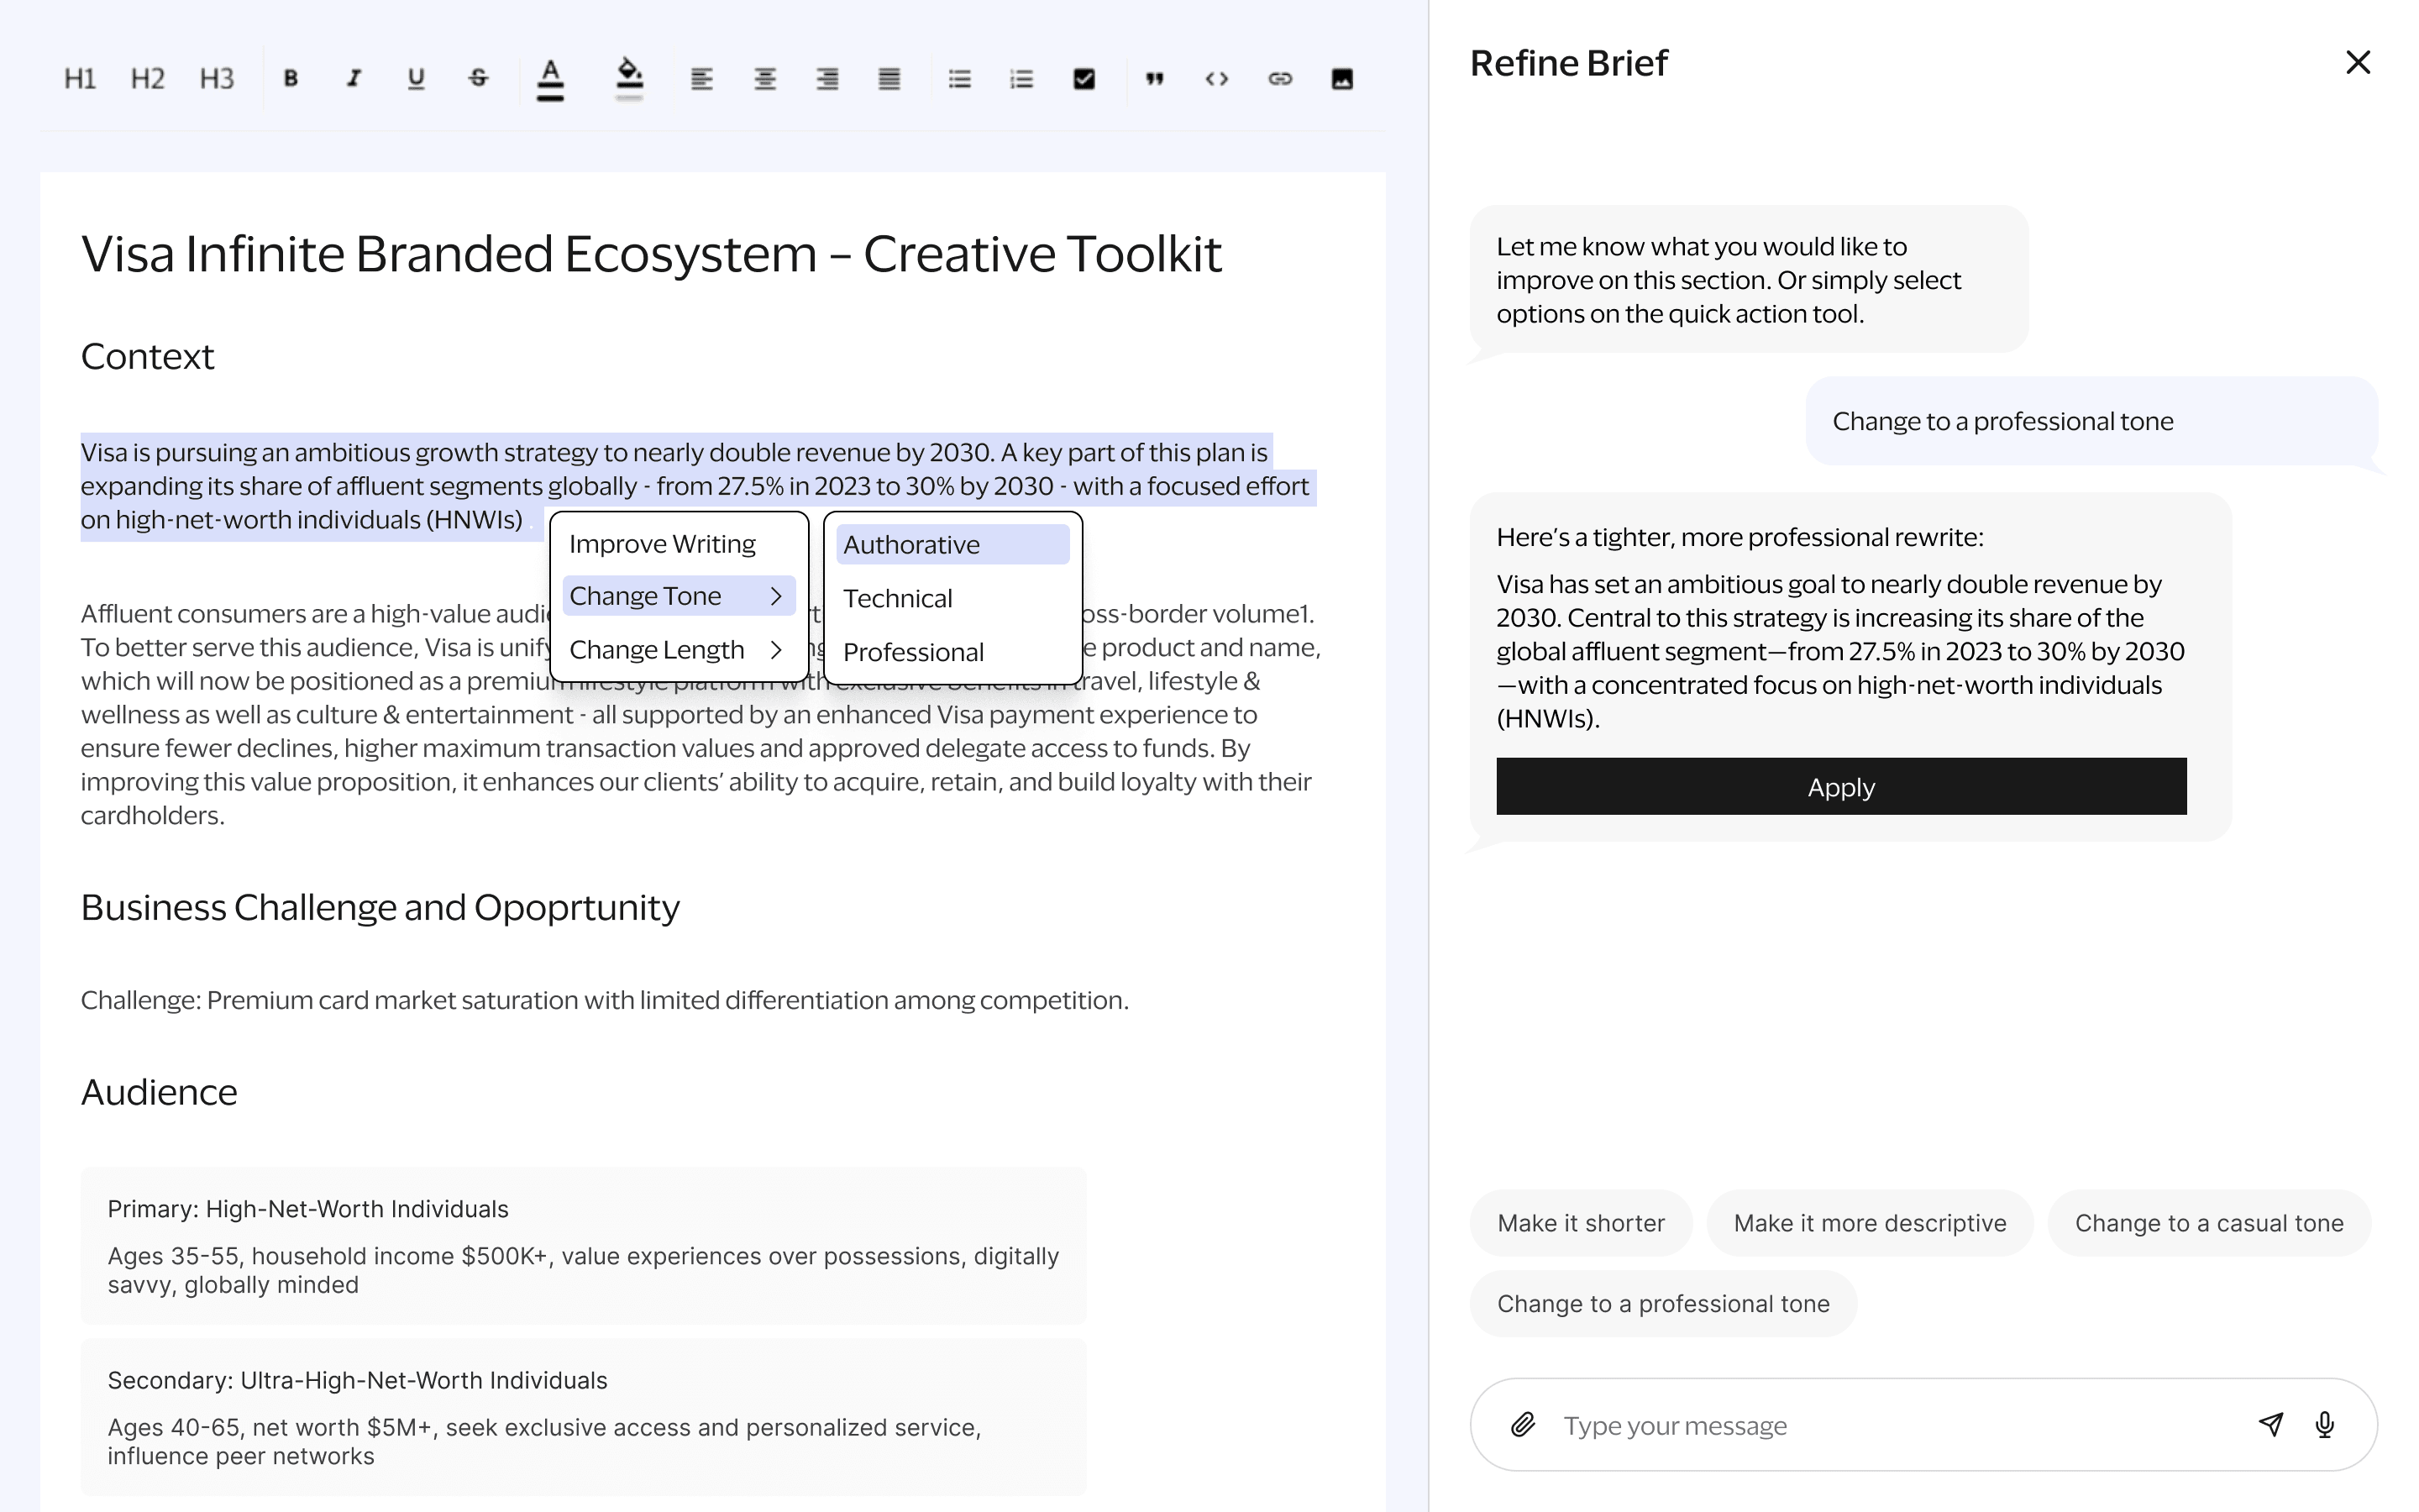2419x1512 pixels.
Task: Apply italic formatting
Action: (353, 78)
